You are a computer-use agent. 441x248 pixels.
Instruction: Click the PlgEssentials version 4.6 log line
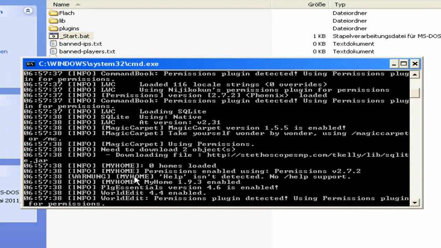(151, 187)
